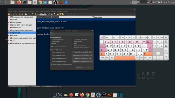Open the date picker beside 'Ветка изменена перед'
Viewport: 175px width, 98px height.
tap(83, 62)
